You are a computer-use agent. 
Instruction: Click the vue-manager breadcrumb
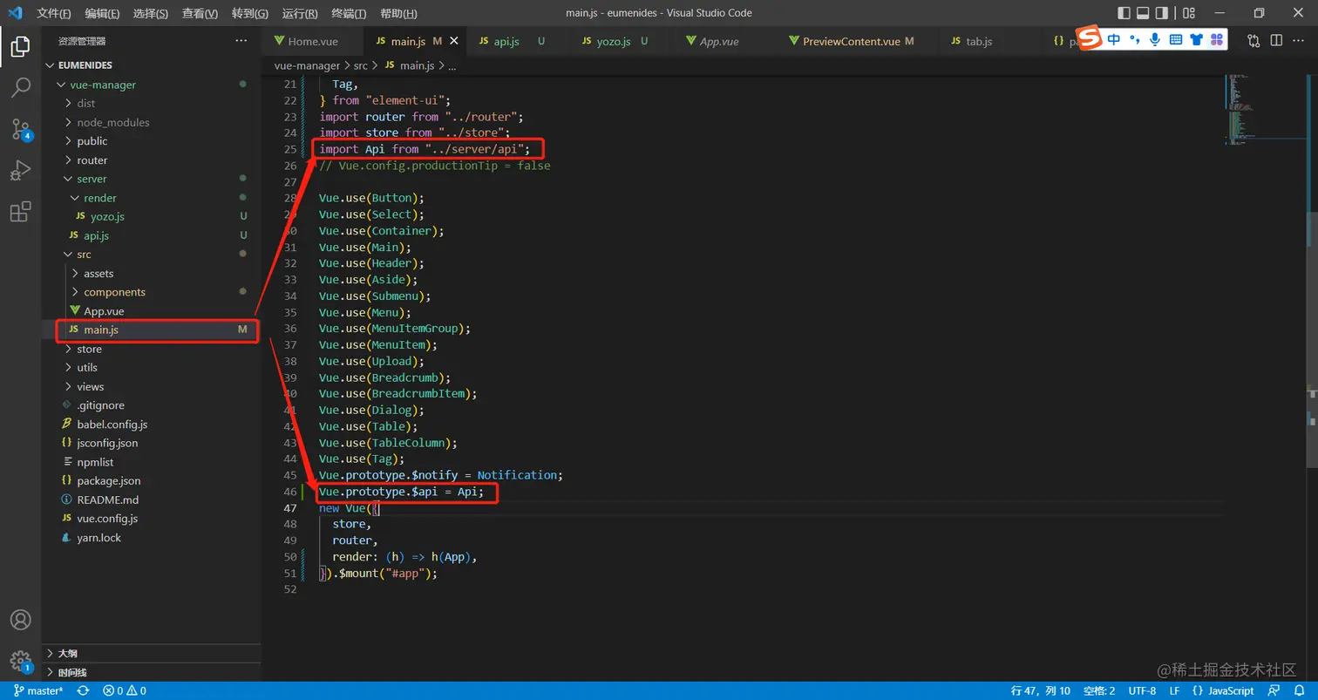pyautogui.click(x=307, y=65)
